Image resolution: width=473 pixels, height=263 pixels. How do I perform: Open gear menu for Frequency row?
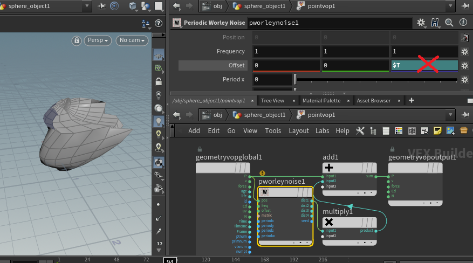465,52
